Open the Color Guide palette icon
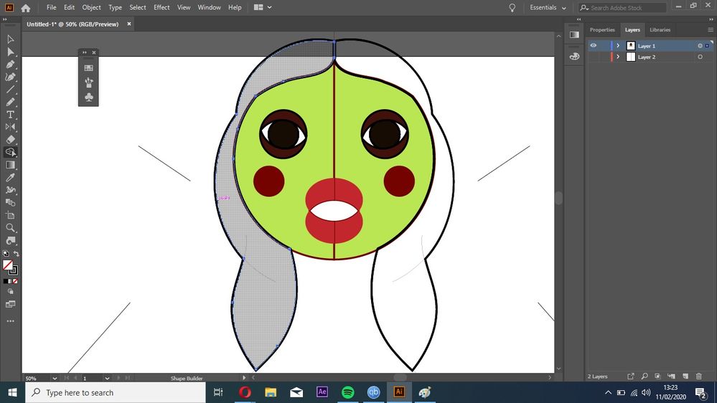Viewport: 717px width, 403px height. pos(574,57)
